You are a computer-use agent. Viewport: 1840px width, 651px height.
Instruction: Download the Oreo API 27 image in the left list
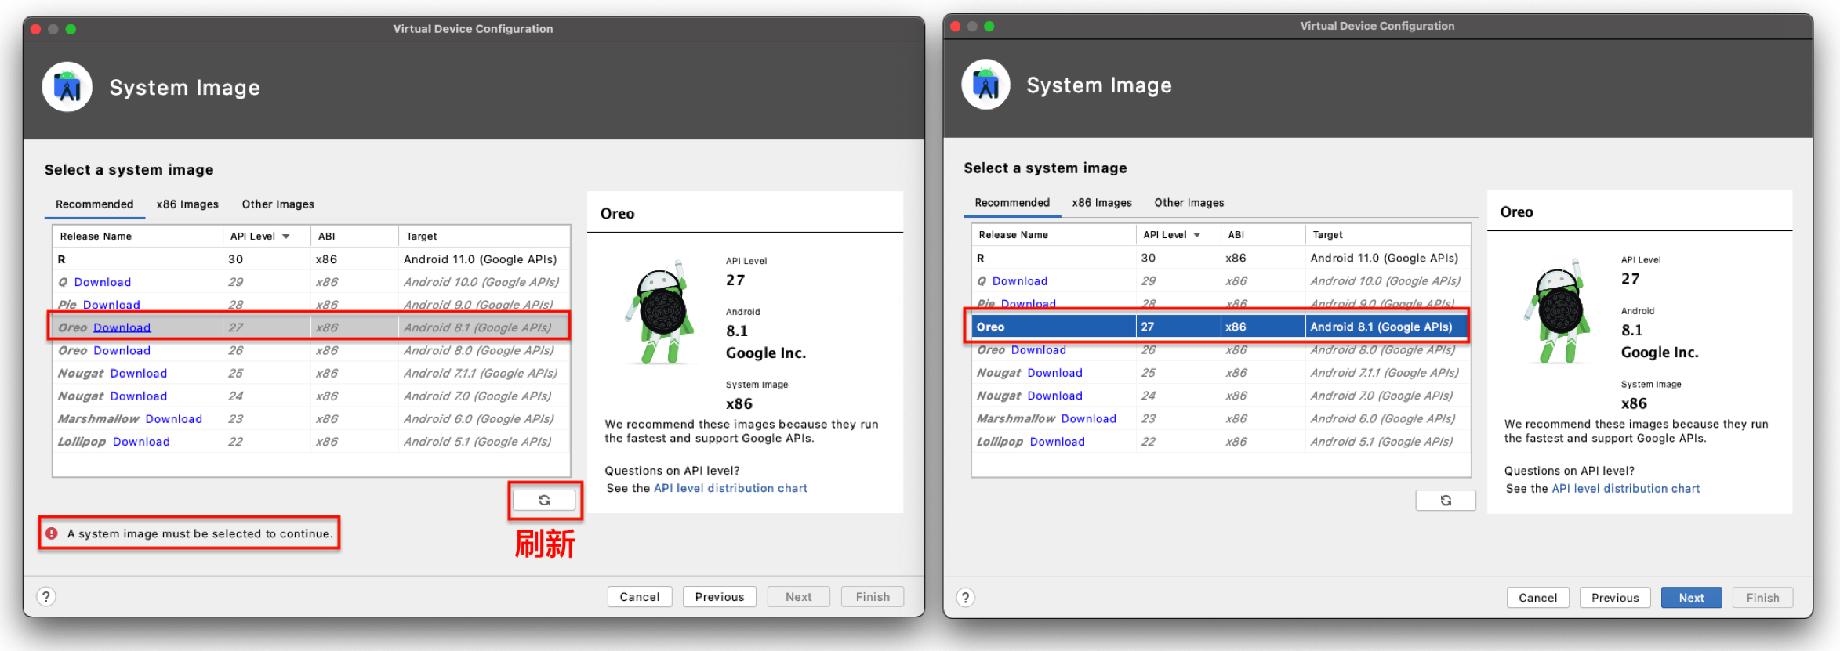[x=122, y=327]
